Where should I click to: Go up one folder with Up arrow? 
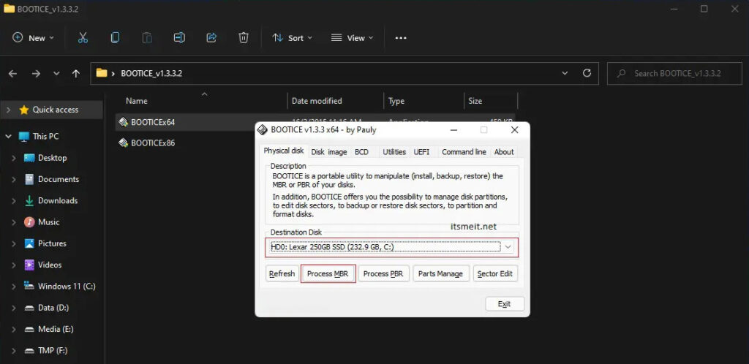pos(76,74)
